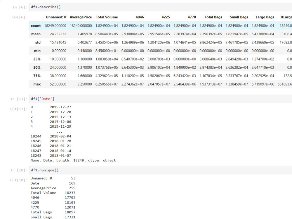Click the 75% row label
The width and height of the screenshot is (292, 219).
click(37, 76)
